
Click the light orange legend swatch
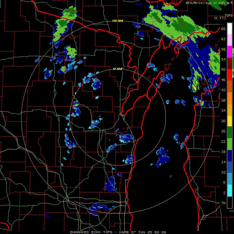click(230, 98)
